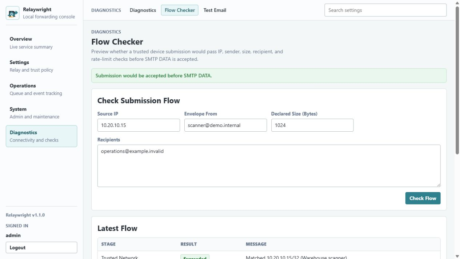Viewport: 460px width, 259px height.
Task: Click the 'Relaywright v1.1.0' version text
Action: tap(25, 215)
